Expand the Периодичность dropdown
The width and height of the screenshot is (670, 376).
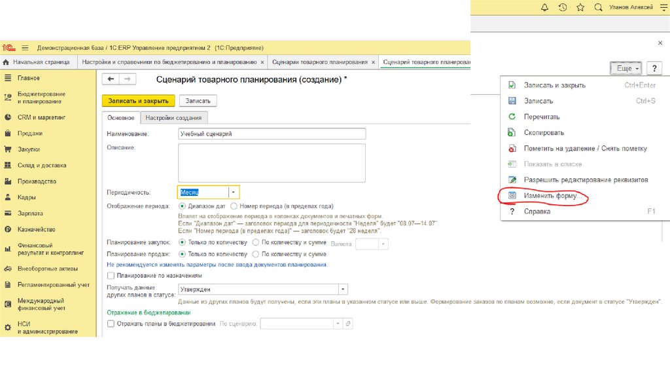pos(234,193)
